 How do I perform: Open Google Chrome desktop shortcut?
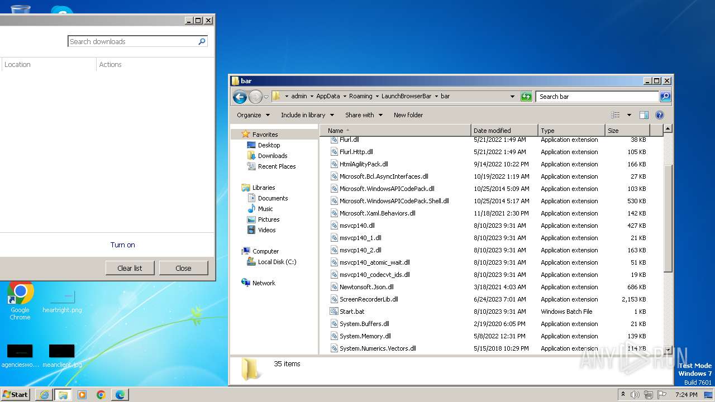[x=20, y=301]
